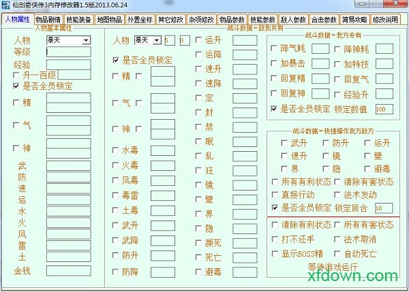Check the 死亡 checkbox
The image size is (409, 292).
(199, 257)
